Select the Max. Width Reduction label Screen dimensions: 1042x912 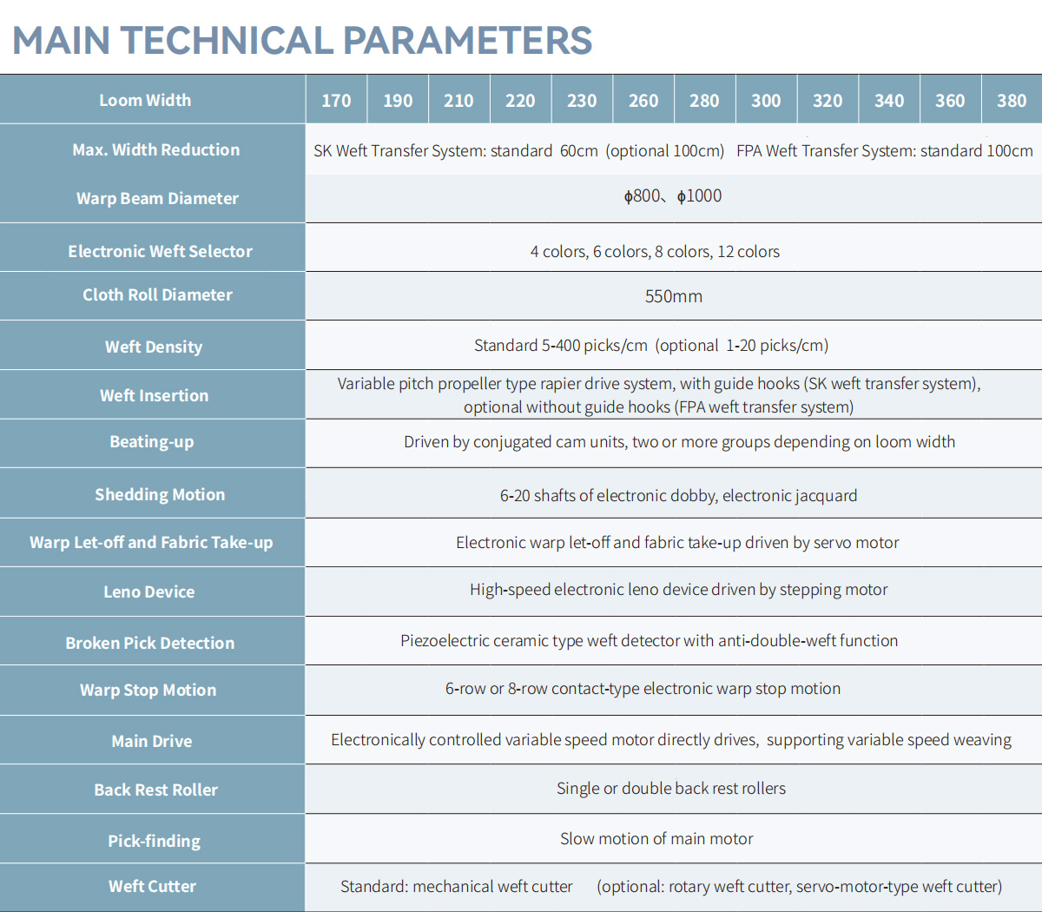coord(156,149)
